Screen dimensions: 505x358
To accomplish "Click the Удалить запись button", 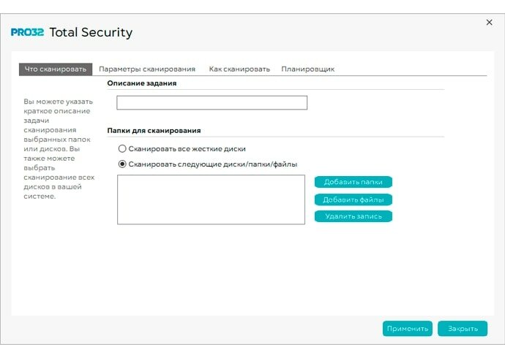I will tap(353, 216).
